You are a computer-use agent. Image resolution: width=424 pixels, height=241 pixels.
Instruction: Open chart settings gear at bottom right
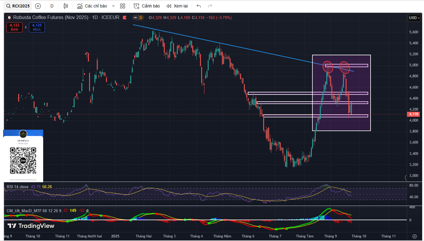414,236
